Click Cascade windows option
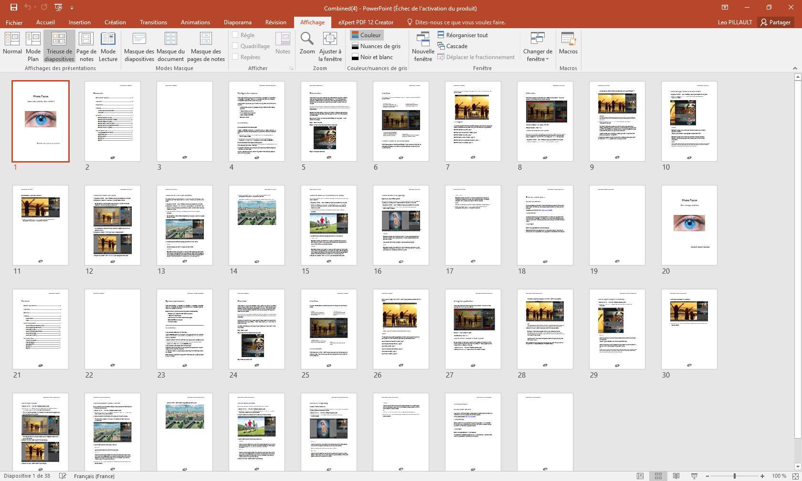Image resolution: width=802 pixels, height=481 pixels. pos(453,46)
